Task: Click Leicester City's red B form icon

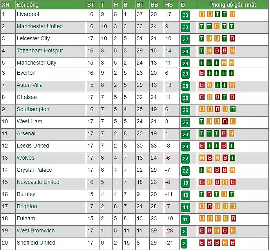Action: pyautogui.click(x=232, y=38)
